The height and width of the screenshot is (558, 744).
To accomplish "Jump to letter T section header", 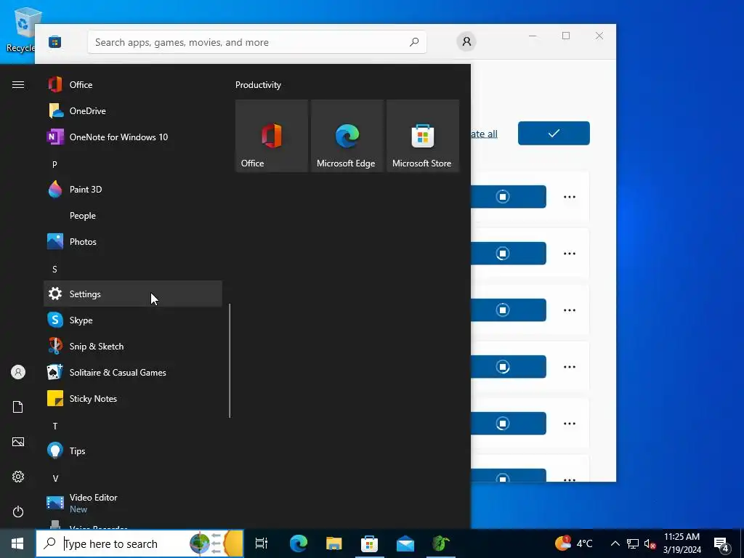I will coord(55,426).
